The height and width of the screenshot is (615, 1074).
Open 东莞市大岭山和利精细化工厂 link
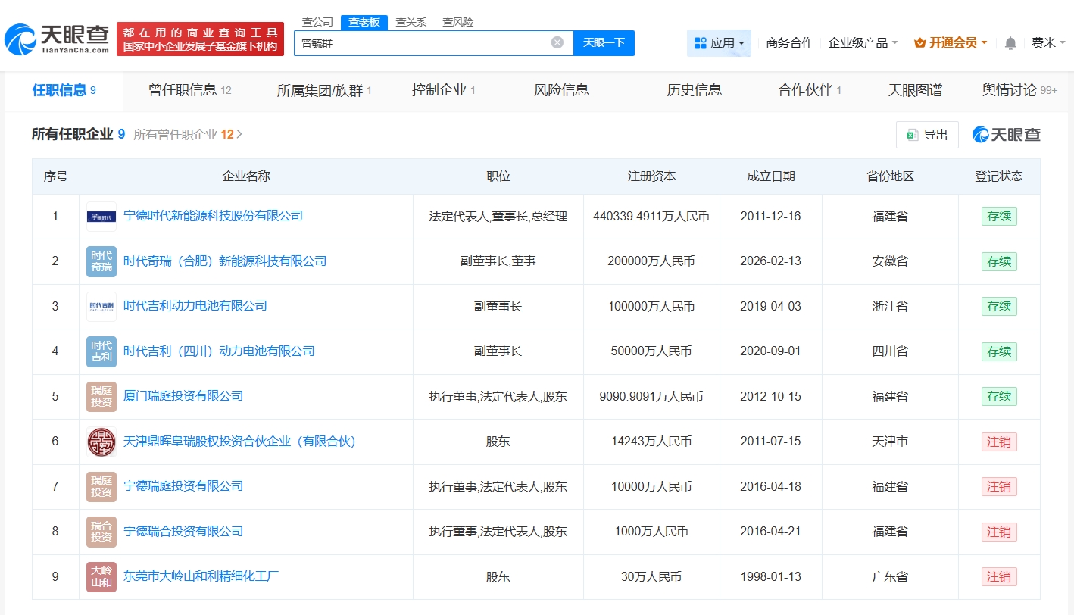pos(201,576)
